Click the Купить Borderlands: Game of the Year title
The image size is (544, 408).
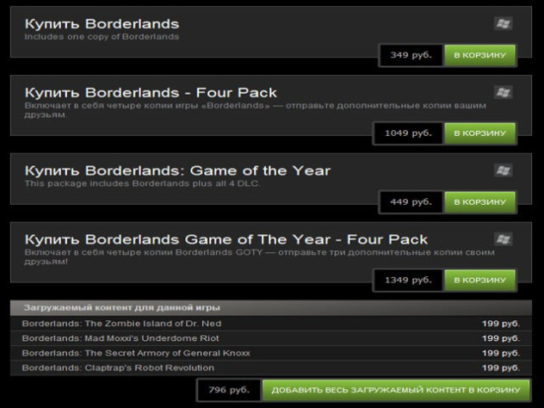coord(177,170)
